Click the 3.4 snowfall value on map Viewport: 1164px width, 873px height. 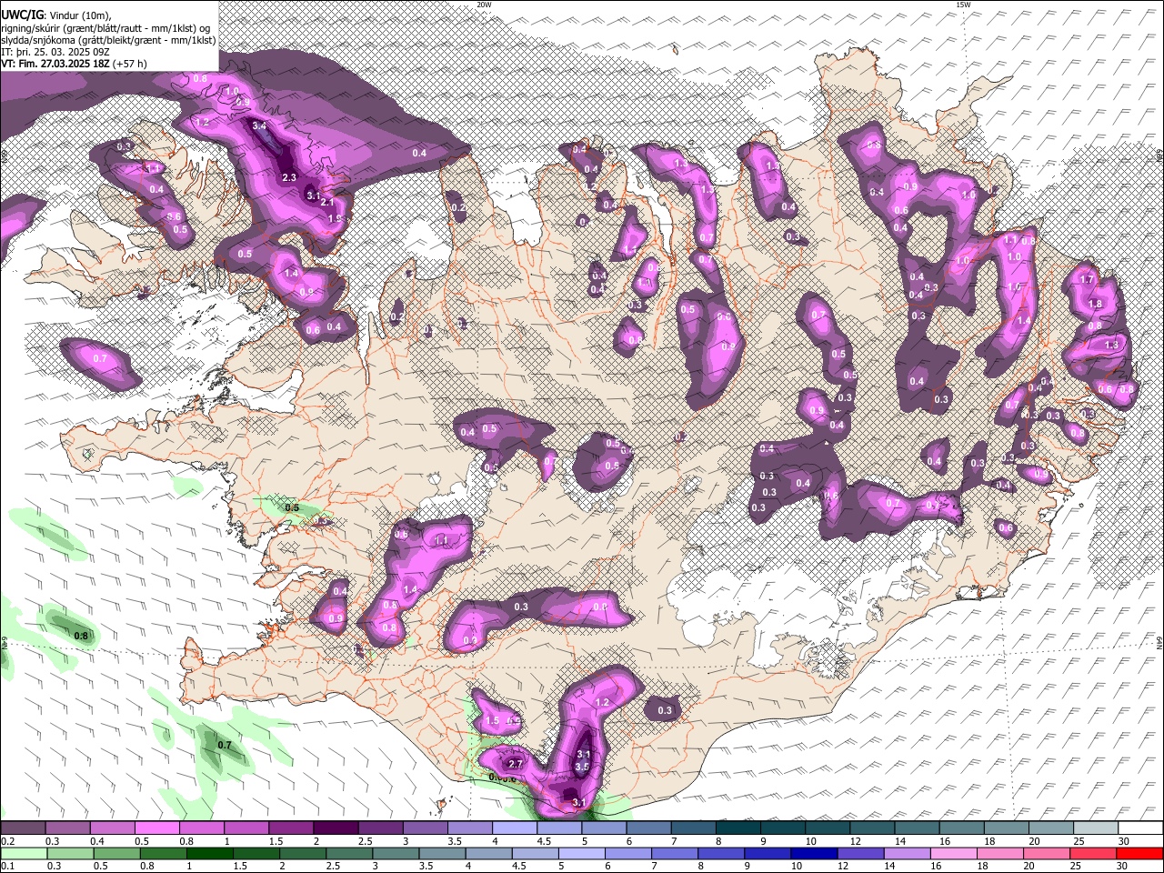click(259, 125)
